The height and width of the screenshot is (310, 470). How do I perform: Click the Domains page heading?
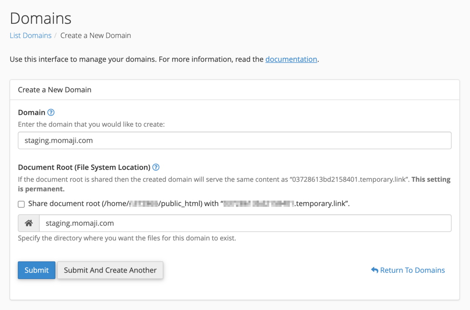(40, 18)
